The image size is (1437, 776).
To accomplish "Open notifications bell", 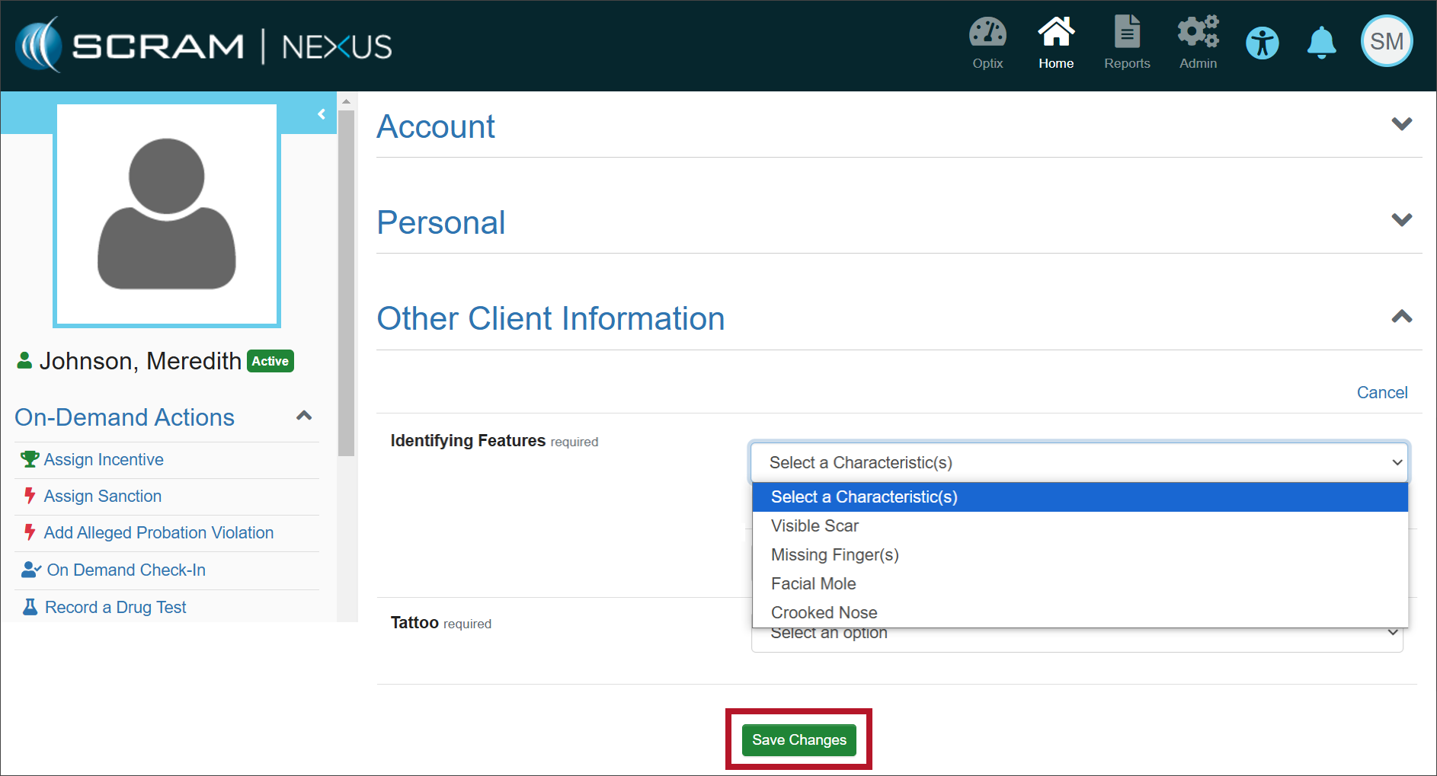I will [x=1322, y=43].
